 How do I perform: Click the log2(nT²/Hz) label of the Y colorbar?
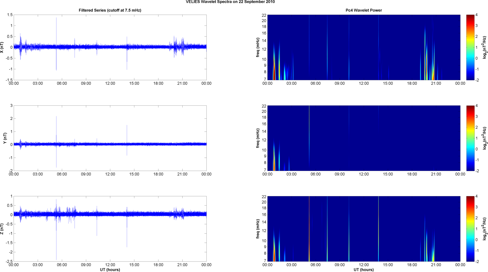pyautogui.click(x=485, y=138)
